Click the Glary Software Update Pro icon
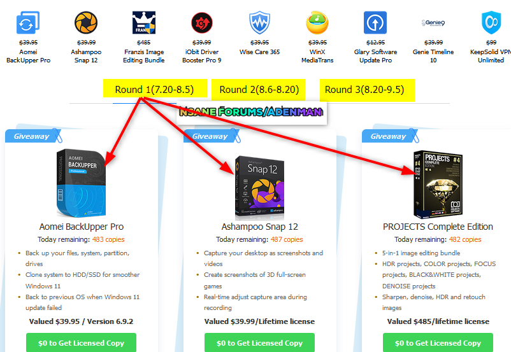This screenshot has width=511, height=352. 375,22
